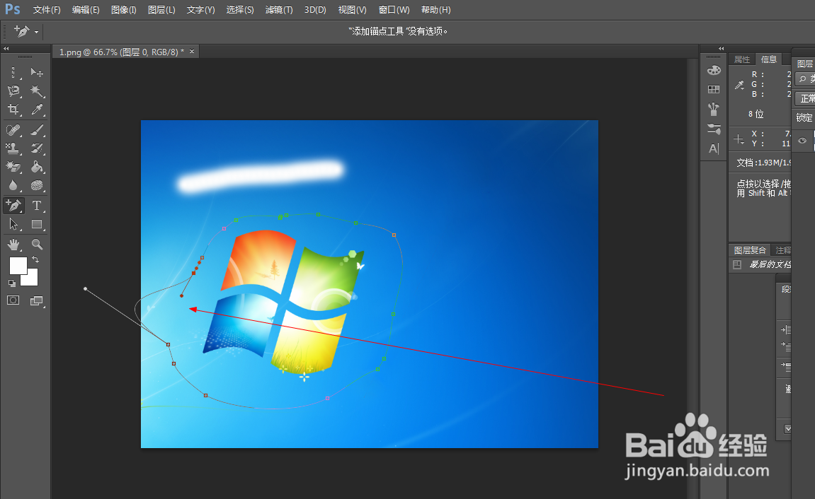Select the History Brush tool
This screenshot has width=815, height=499.
pyautogui.click(x=36, y=148)
